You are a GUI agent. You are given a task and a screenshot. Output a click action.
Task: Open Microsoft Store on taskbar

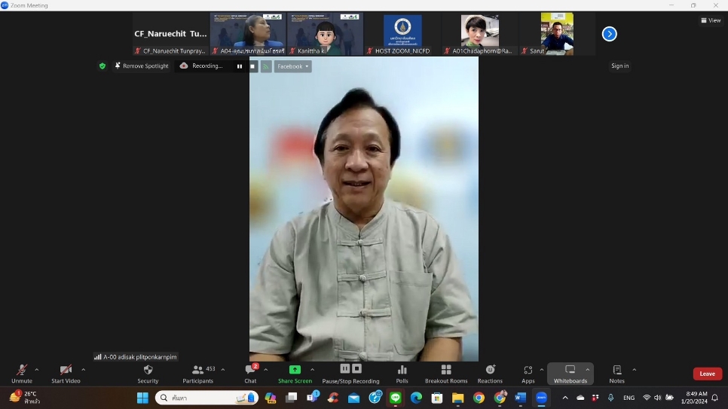pos(437,398)
